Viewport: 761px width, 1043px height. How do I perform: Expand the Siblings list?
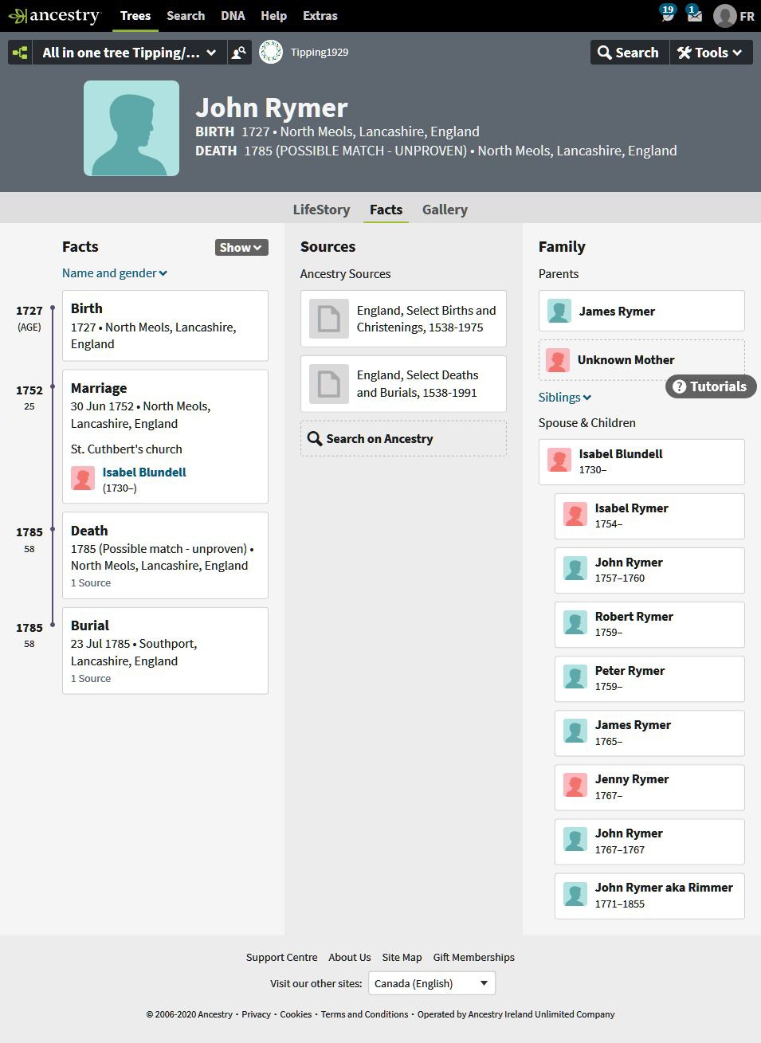[x=565, y=397]
